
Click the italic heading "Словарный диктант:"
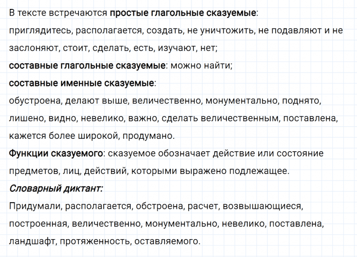coord(56,188)
